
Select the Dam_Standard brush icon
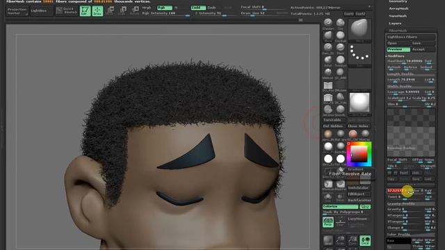(328, 49)
